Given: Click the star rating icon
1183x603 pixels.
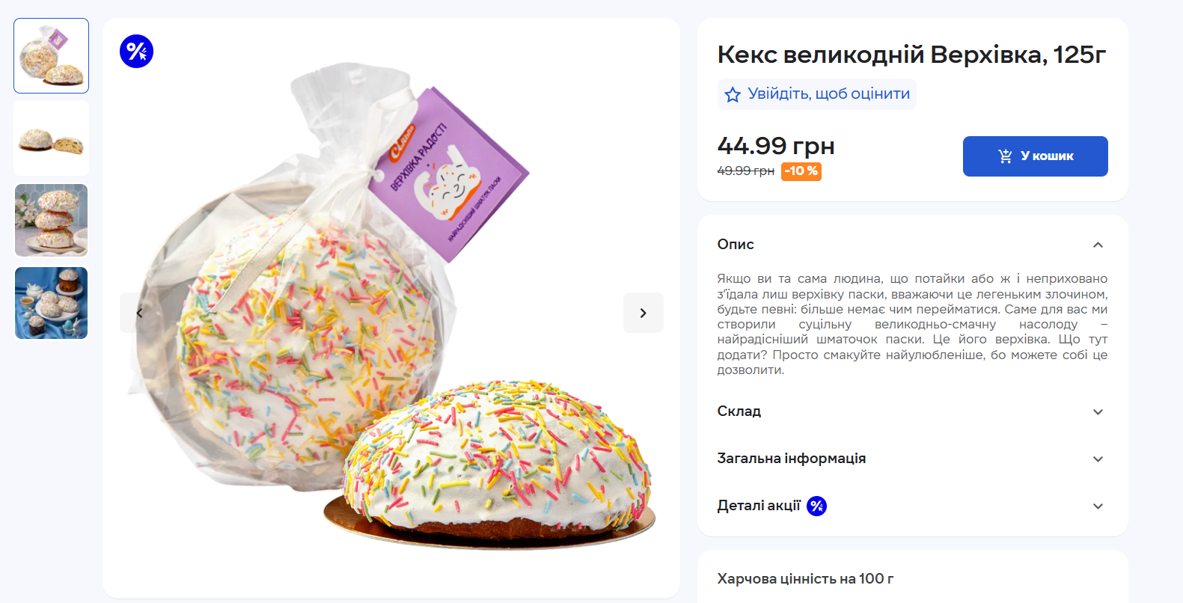Looking at the screenshot, I should [733, 94].
